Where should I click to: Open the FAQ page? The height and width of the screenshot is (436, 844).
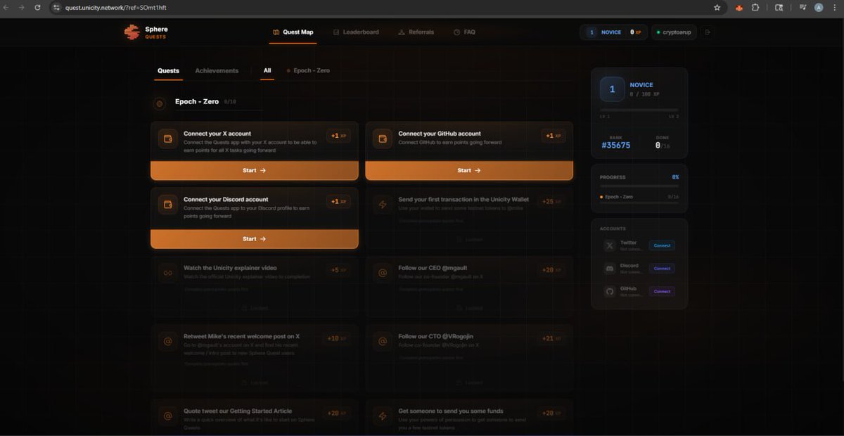(x=464, y=32)
